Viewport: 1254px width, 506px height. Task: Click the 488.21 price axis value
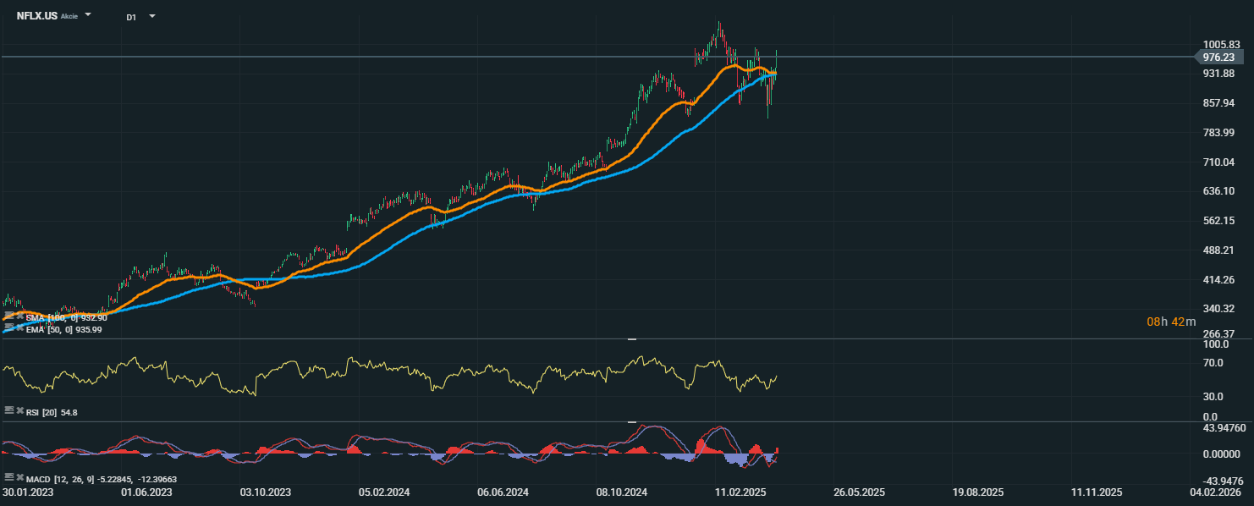1218,250
